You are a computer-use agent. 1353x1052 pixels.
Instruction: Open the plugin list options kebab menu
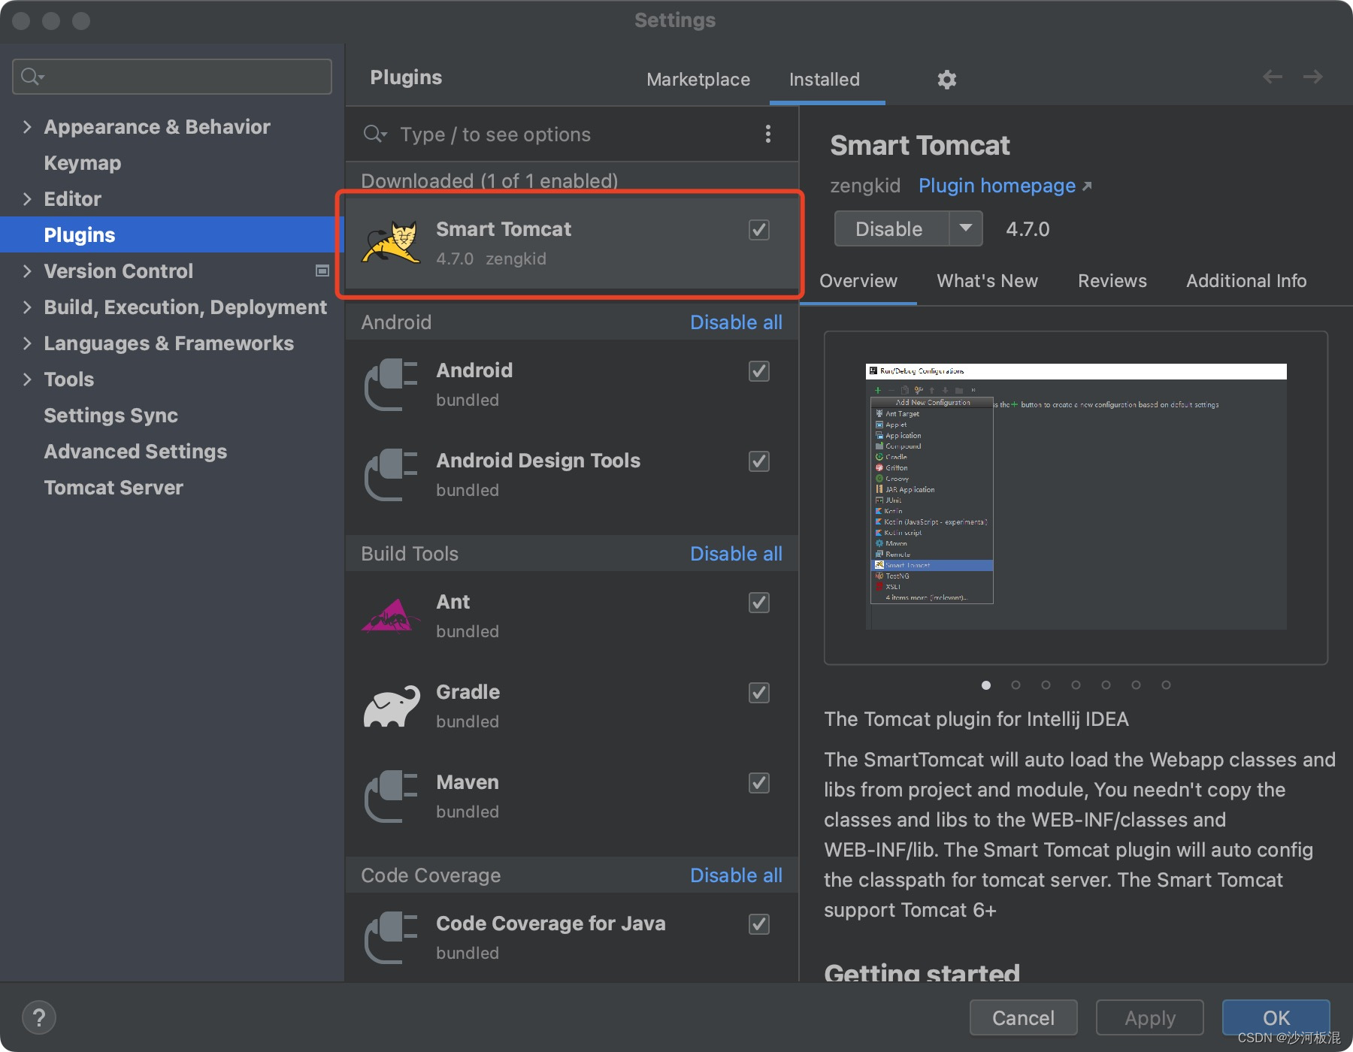click(x=767, y=134)
